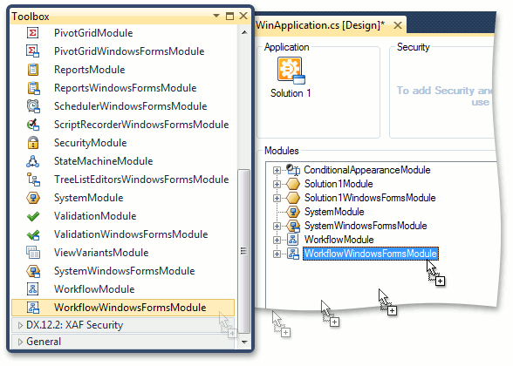Select the ReportsModule clipboard icon
The image size is (513, 366).
(x=33, y=70)
